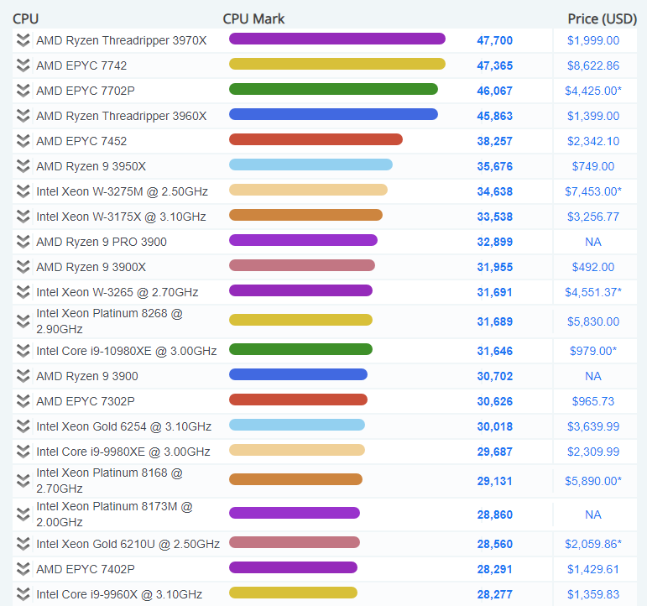647x606 pixels.
Task: Expand the AMD Ryzen 9 3950X chevron
Action: (x=23, y=166)
